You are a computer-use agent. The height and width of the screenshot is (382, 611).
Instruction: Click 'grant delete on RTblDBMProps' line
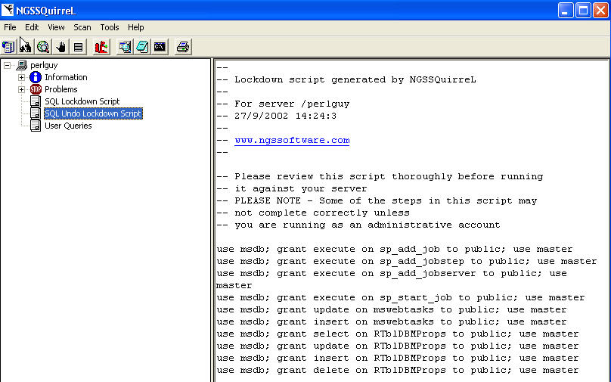(x=398, y=370)
